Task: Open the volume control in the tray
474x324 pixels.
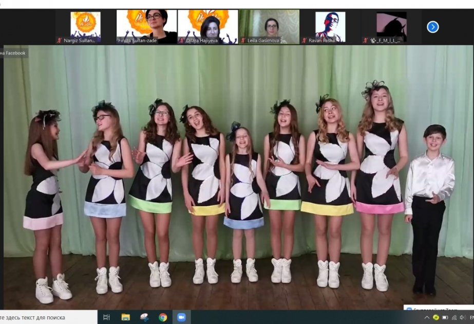Action: click(x=463, y=317)
